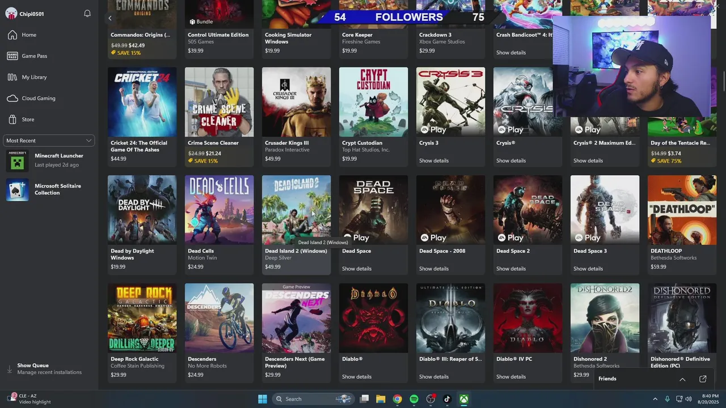726x408 pixels.
Task: Open Dead Cells tile
Action: click(219, 225)
